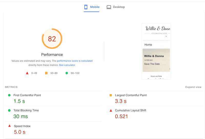
Task: Click the 82 performance score gauge
Action: pyautogui.click(x=52, y=39)
